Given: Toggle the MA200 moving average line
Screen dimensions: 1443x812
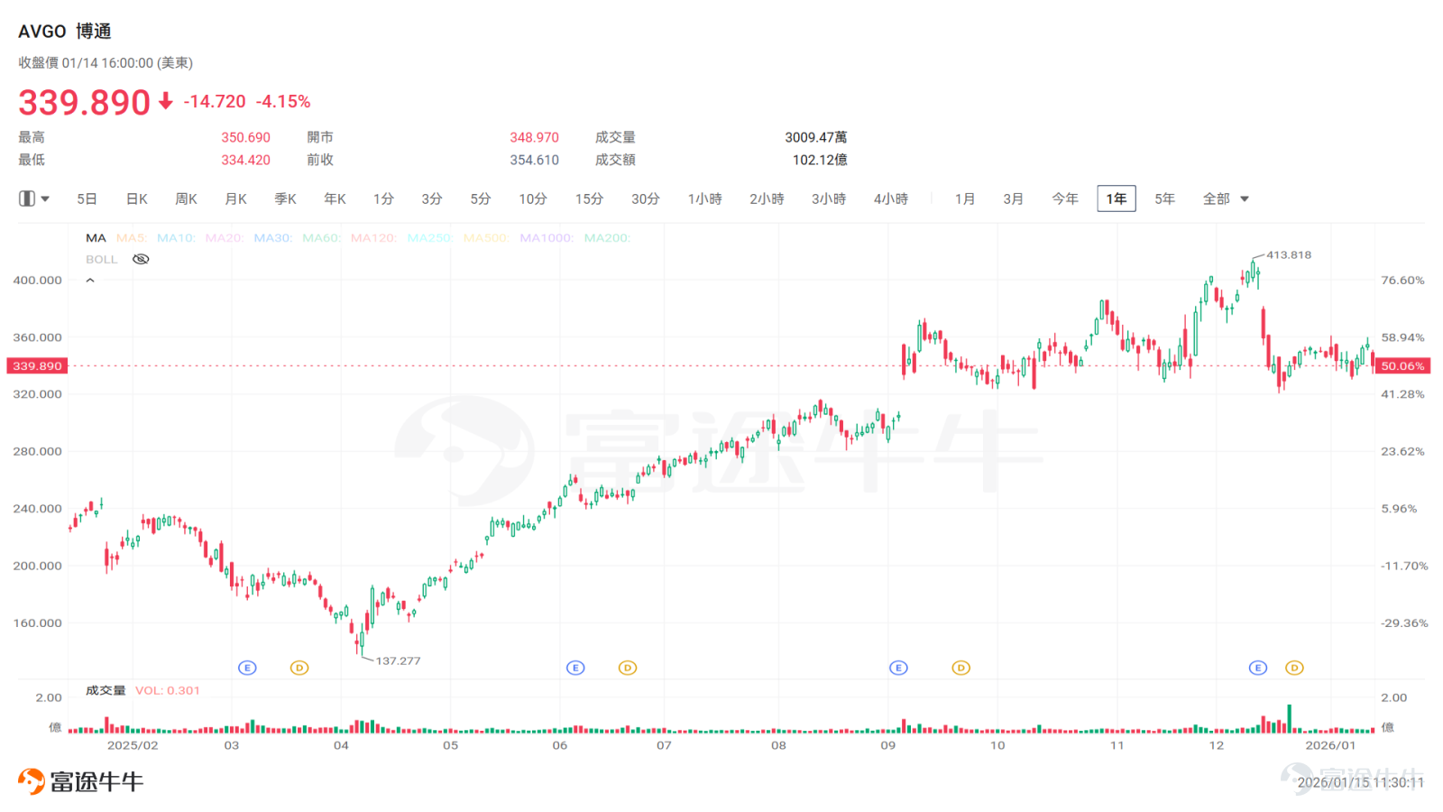Looking at the screenshot, I should coord(607,238).
